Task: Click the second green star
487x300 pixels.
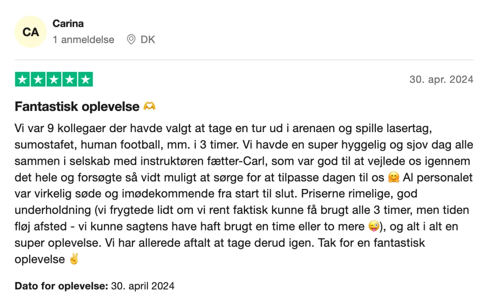Action: point(38,79)
